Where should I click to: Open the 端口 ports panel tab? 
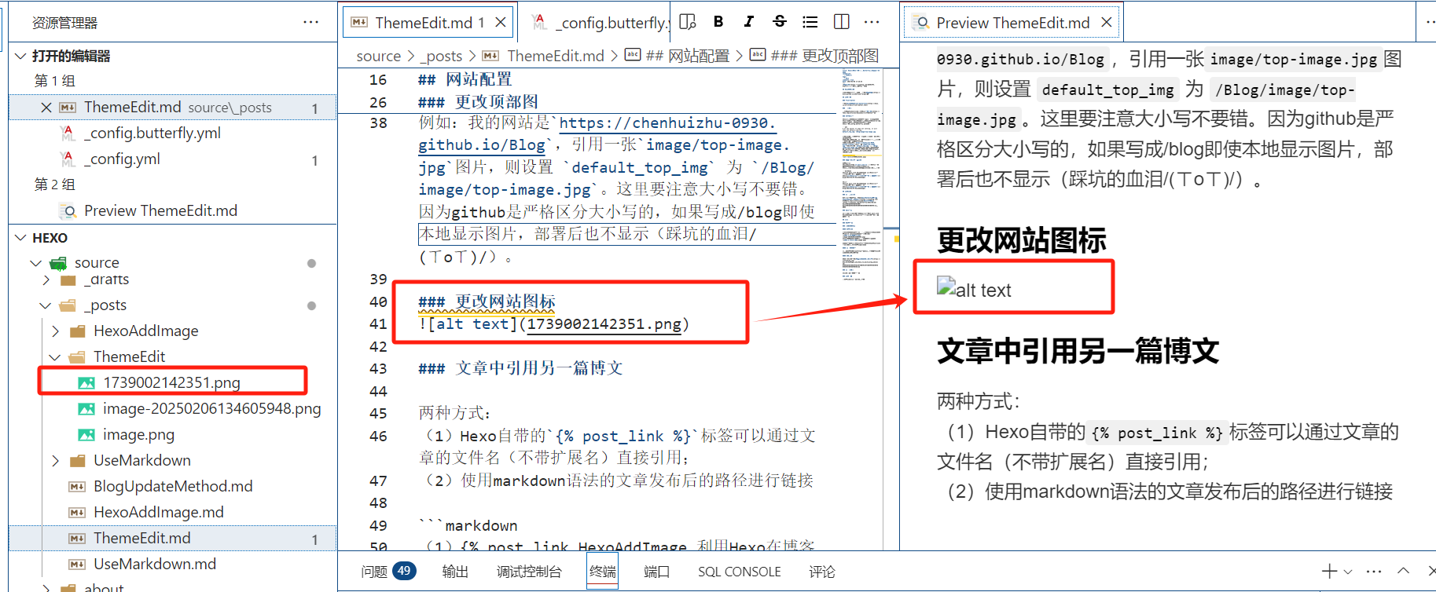(656, 572)
